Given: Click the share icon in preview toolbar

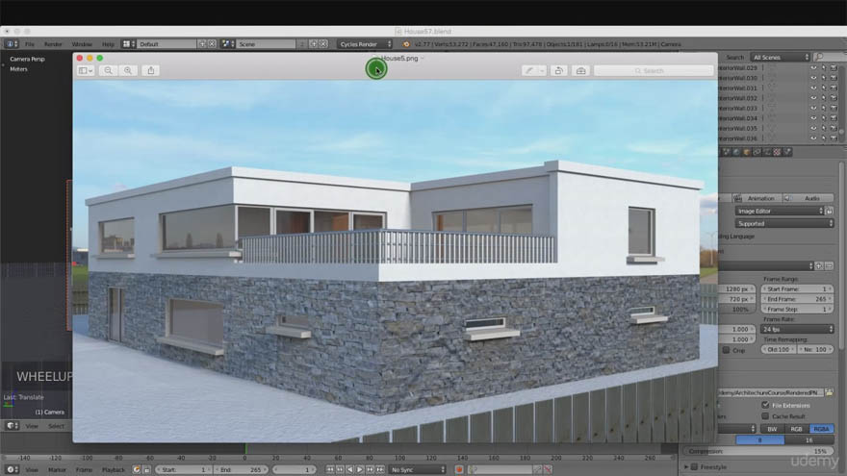Looking at the screenshot, I should pos(151,71).
